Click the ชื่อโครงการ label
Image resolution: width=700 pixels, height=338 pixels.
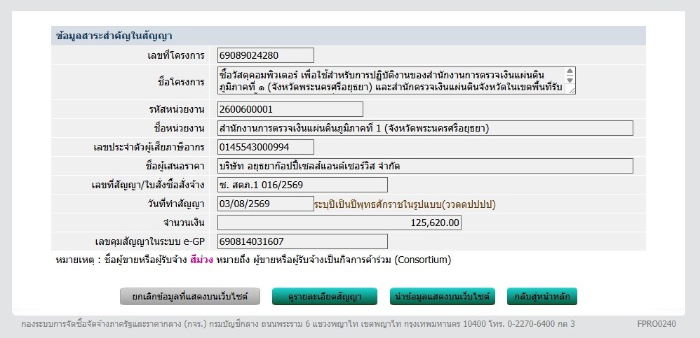[x=181, y=82]
